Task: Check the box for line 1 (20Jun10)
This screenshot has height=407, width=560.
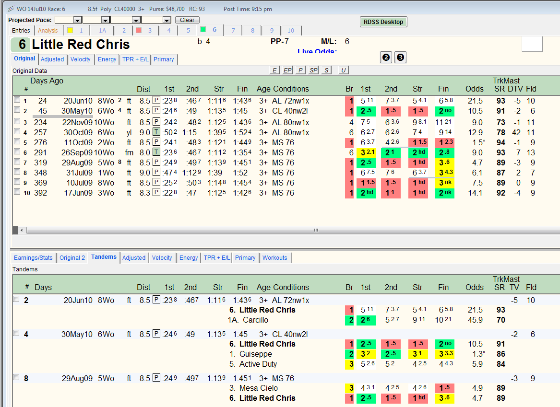Action: click(16, 100)
